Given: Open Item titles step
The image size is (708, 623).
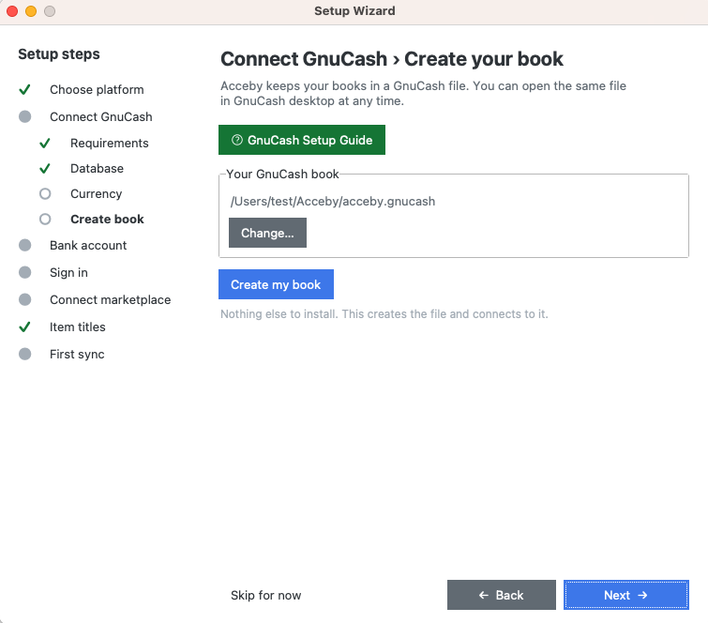Looking at the screenshot, I should coord(77,327).
